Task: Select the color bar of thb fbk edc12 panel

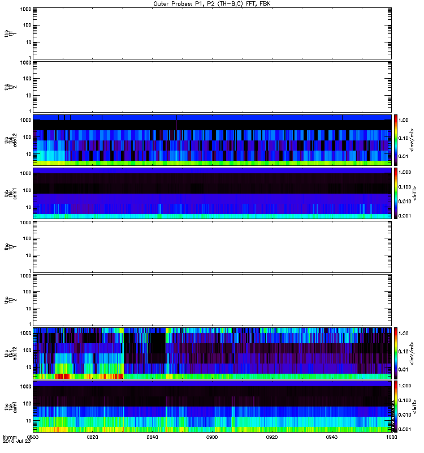Action: pyautogui.click(x=396, y=140)
